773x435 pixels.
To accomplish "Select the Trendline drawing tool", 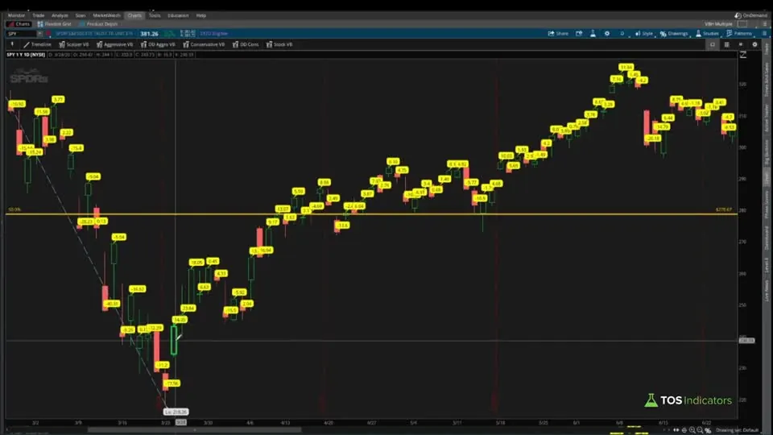I will 38,44.
